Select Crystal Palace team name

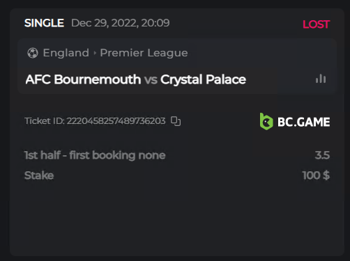click(x=203, y=80)
